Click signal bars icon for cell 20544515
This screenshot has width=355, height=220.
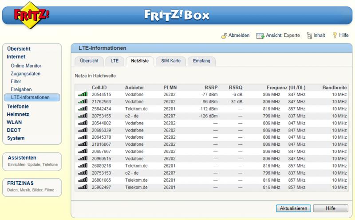click(x=83, y=94)
